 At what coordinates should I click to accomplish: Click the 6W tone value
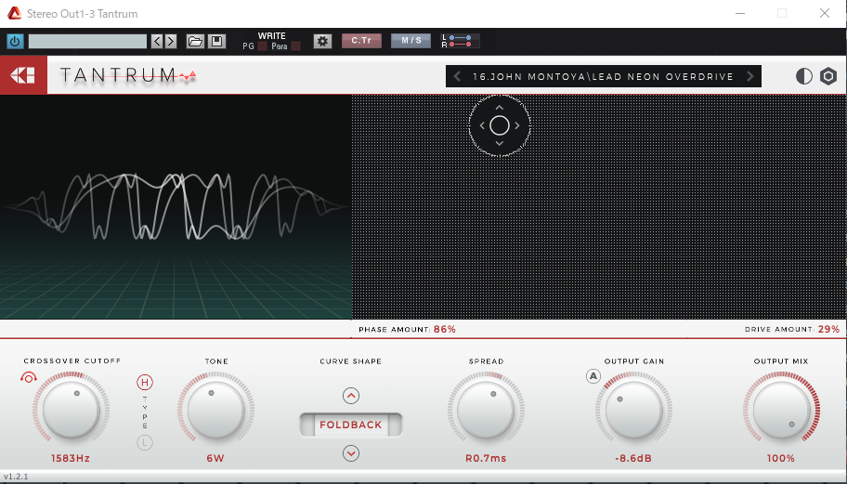tap(215, 458)
